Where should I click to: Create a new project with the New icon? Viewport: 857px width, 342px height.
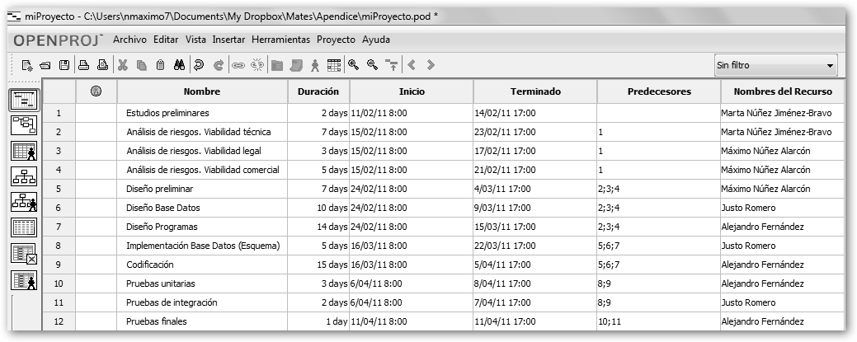[27, 64]
